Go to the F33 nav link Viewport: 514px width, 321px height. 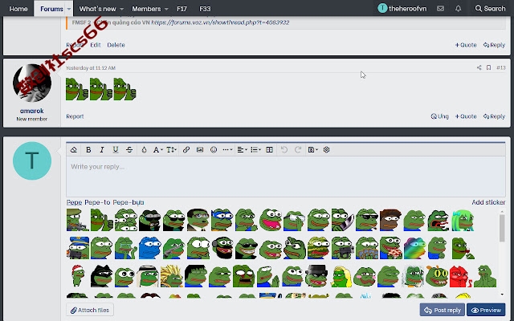[205, 9]
